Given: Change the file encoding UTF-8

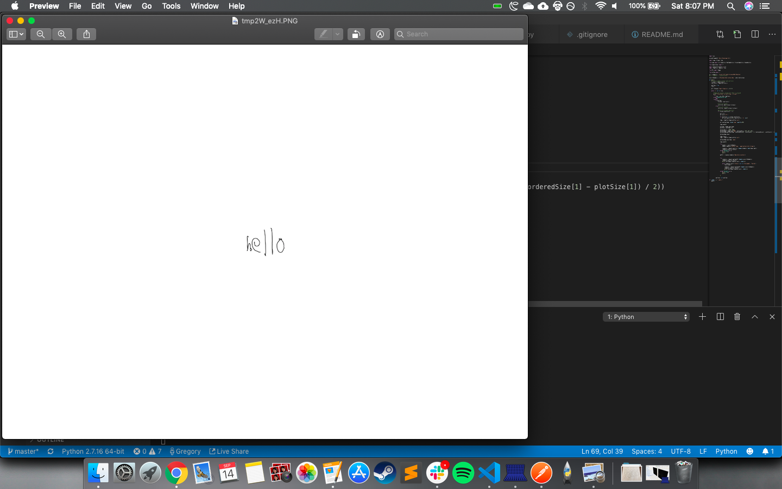Looking at the screenshot, I should [x=680, y=452].
